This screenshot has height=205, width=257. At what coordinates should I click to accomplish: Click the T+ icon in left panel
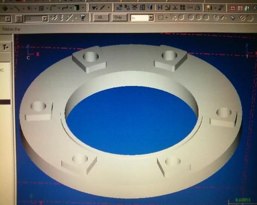tap(6, 48)
